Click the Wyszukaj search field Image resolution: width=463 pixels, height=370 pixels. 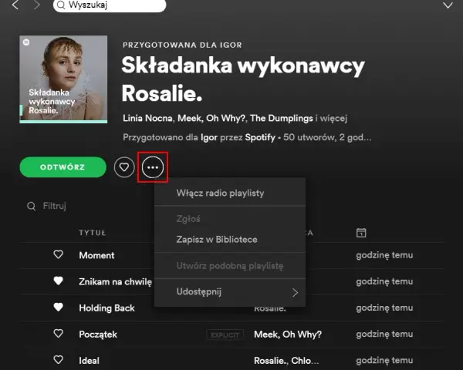[110, 5]
